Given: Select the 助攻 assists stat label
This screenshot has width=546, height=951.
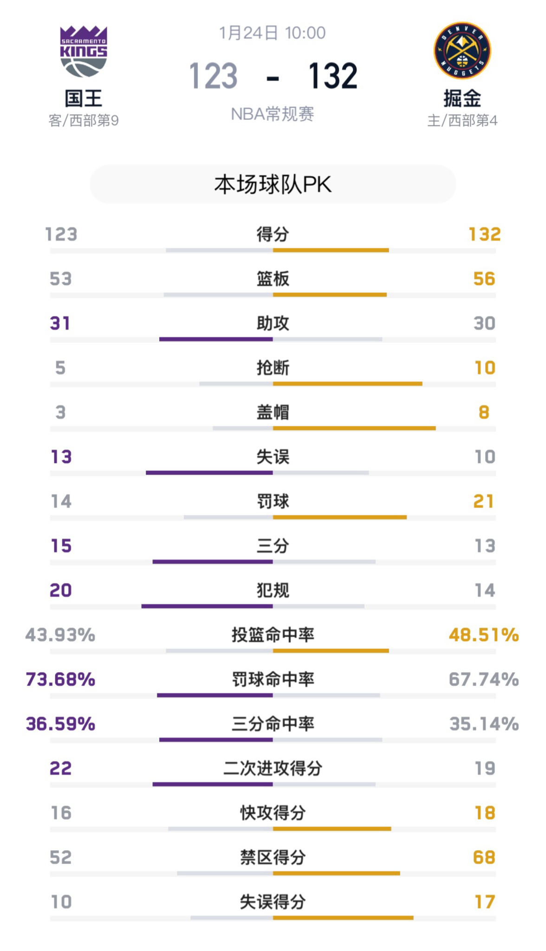Looking at the screenshot, I should pos(273,324).
